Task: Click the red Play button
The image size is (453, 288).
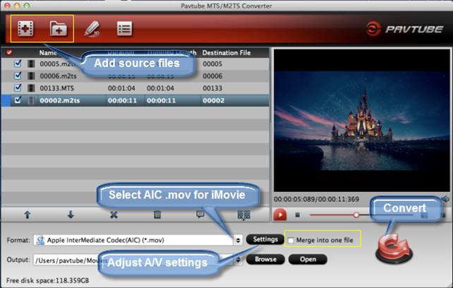Action: 279,215
